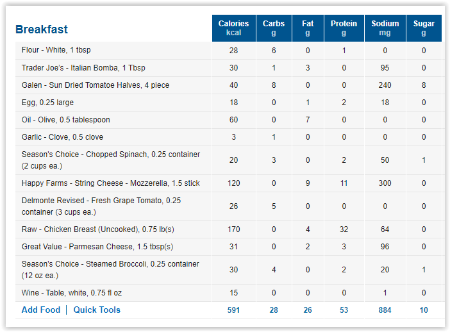Select the Garlic - Clove entry
The height and width of the screenshot is (332, 450).
coord(62,137)
